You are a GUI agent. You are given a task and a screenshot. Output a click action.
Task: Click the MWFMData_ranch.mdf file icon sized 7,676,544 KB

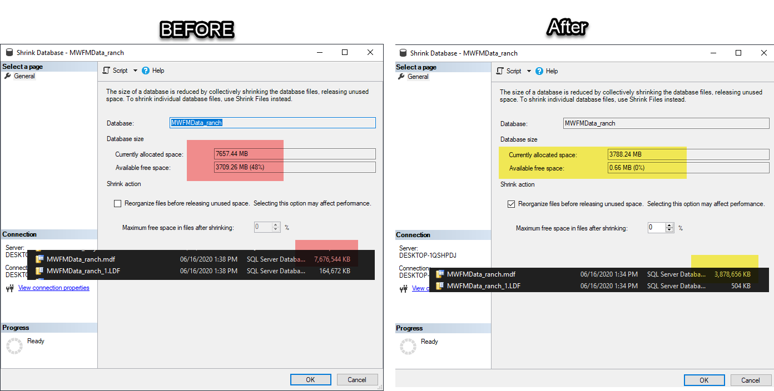point(39,259)
